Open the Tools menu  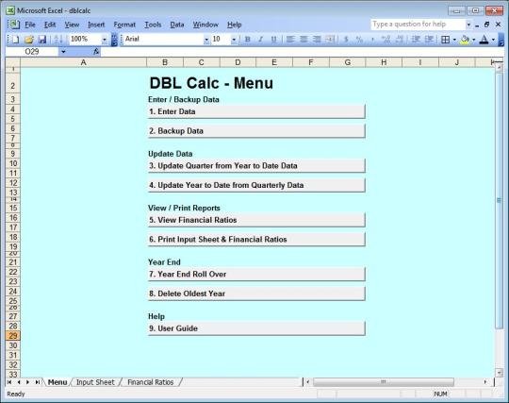coord(153,25)
